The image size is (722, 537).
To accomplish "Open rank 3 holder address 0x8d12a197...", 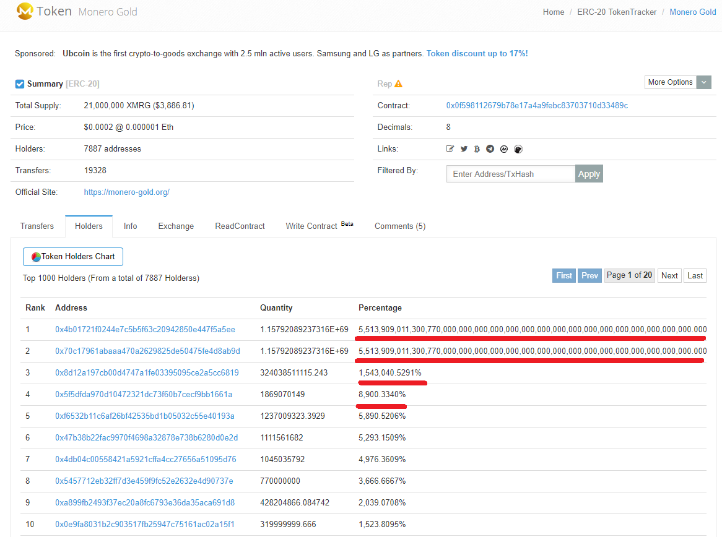I will [147, 372].
